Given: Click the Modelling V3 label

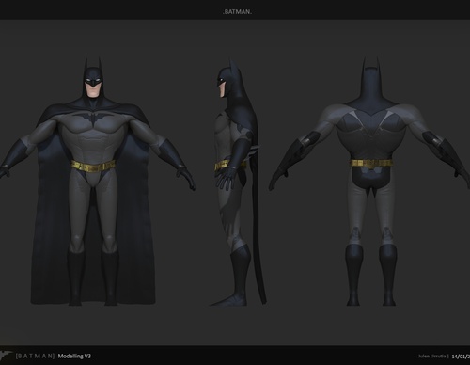Looking at the screenshot, I should pos(74,356).
